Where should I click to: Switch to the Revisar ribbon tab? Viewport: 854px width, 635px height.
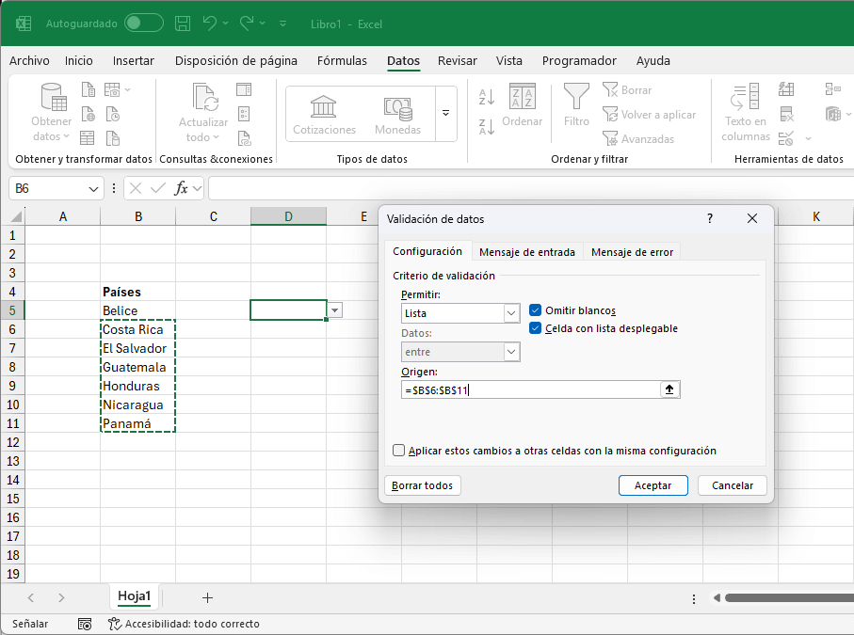457,60
